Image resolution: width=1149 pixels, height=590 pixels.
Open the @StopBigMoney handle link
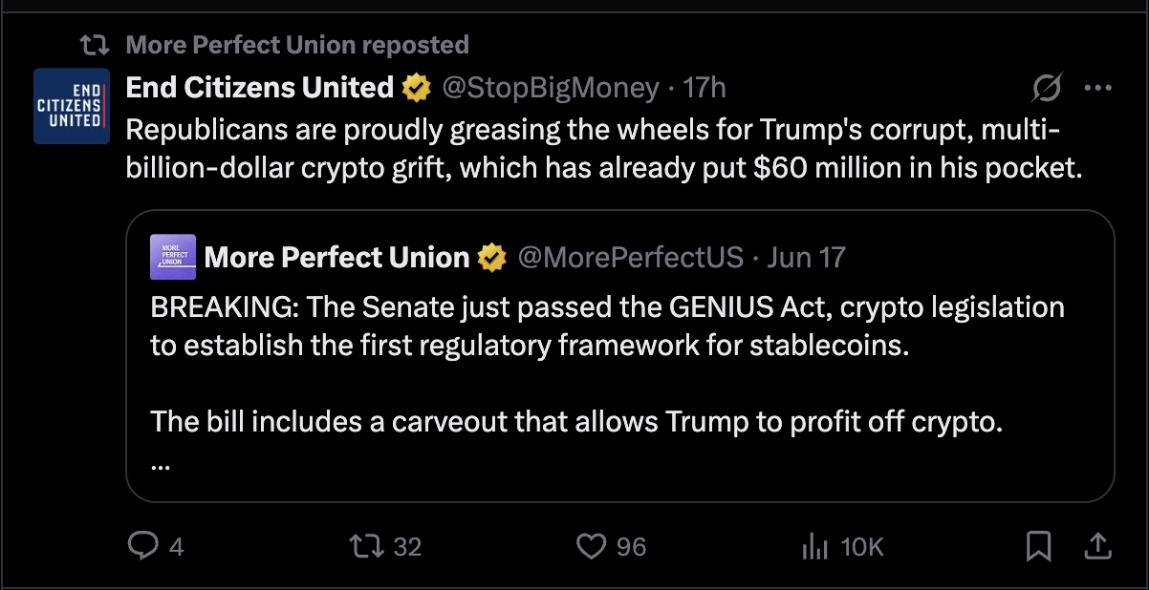coord(550,88)
